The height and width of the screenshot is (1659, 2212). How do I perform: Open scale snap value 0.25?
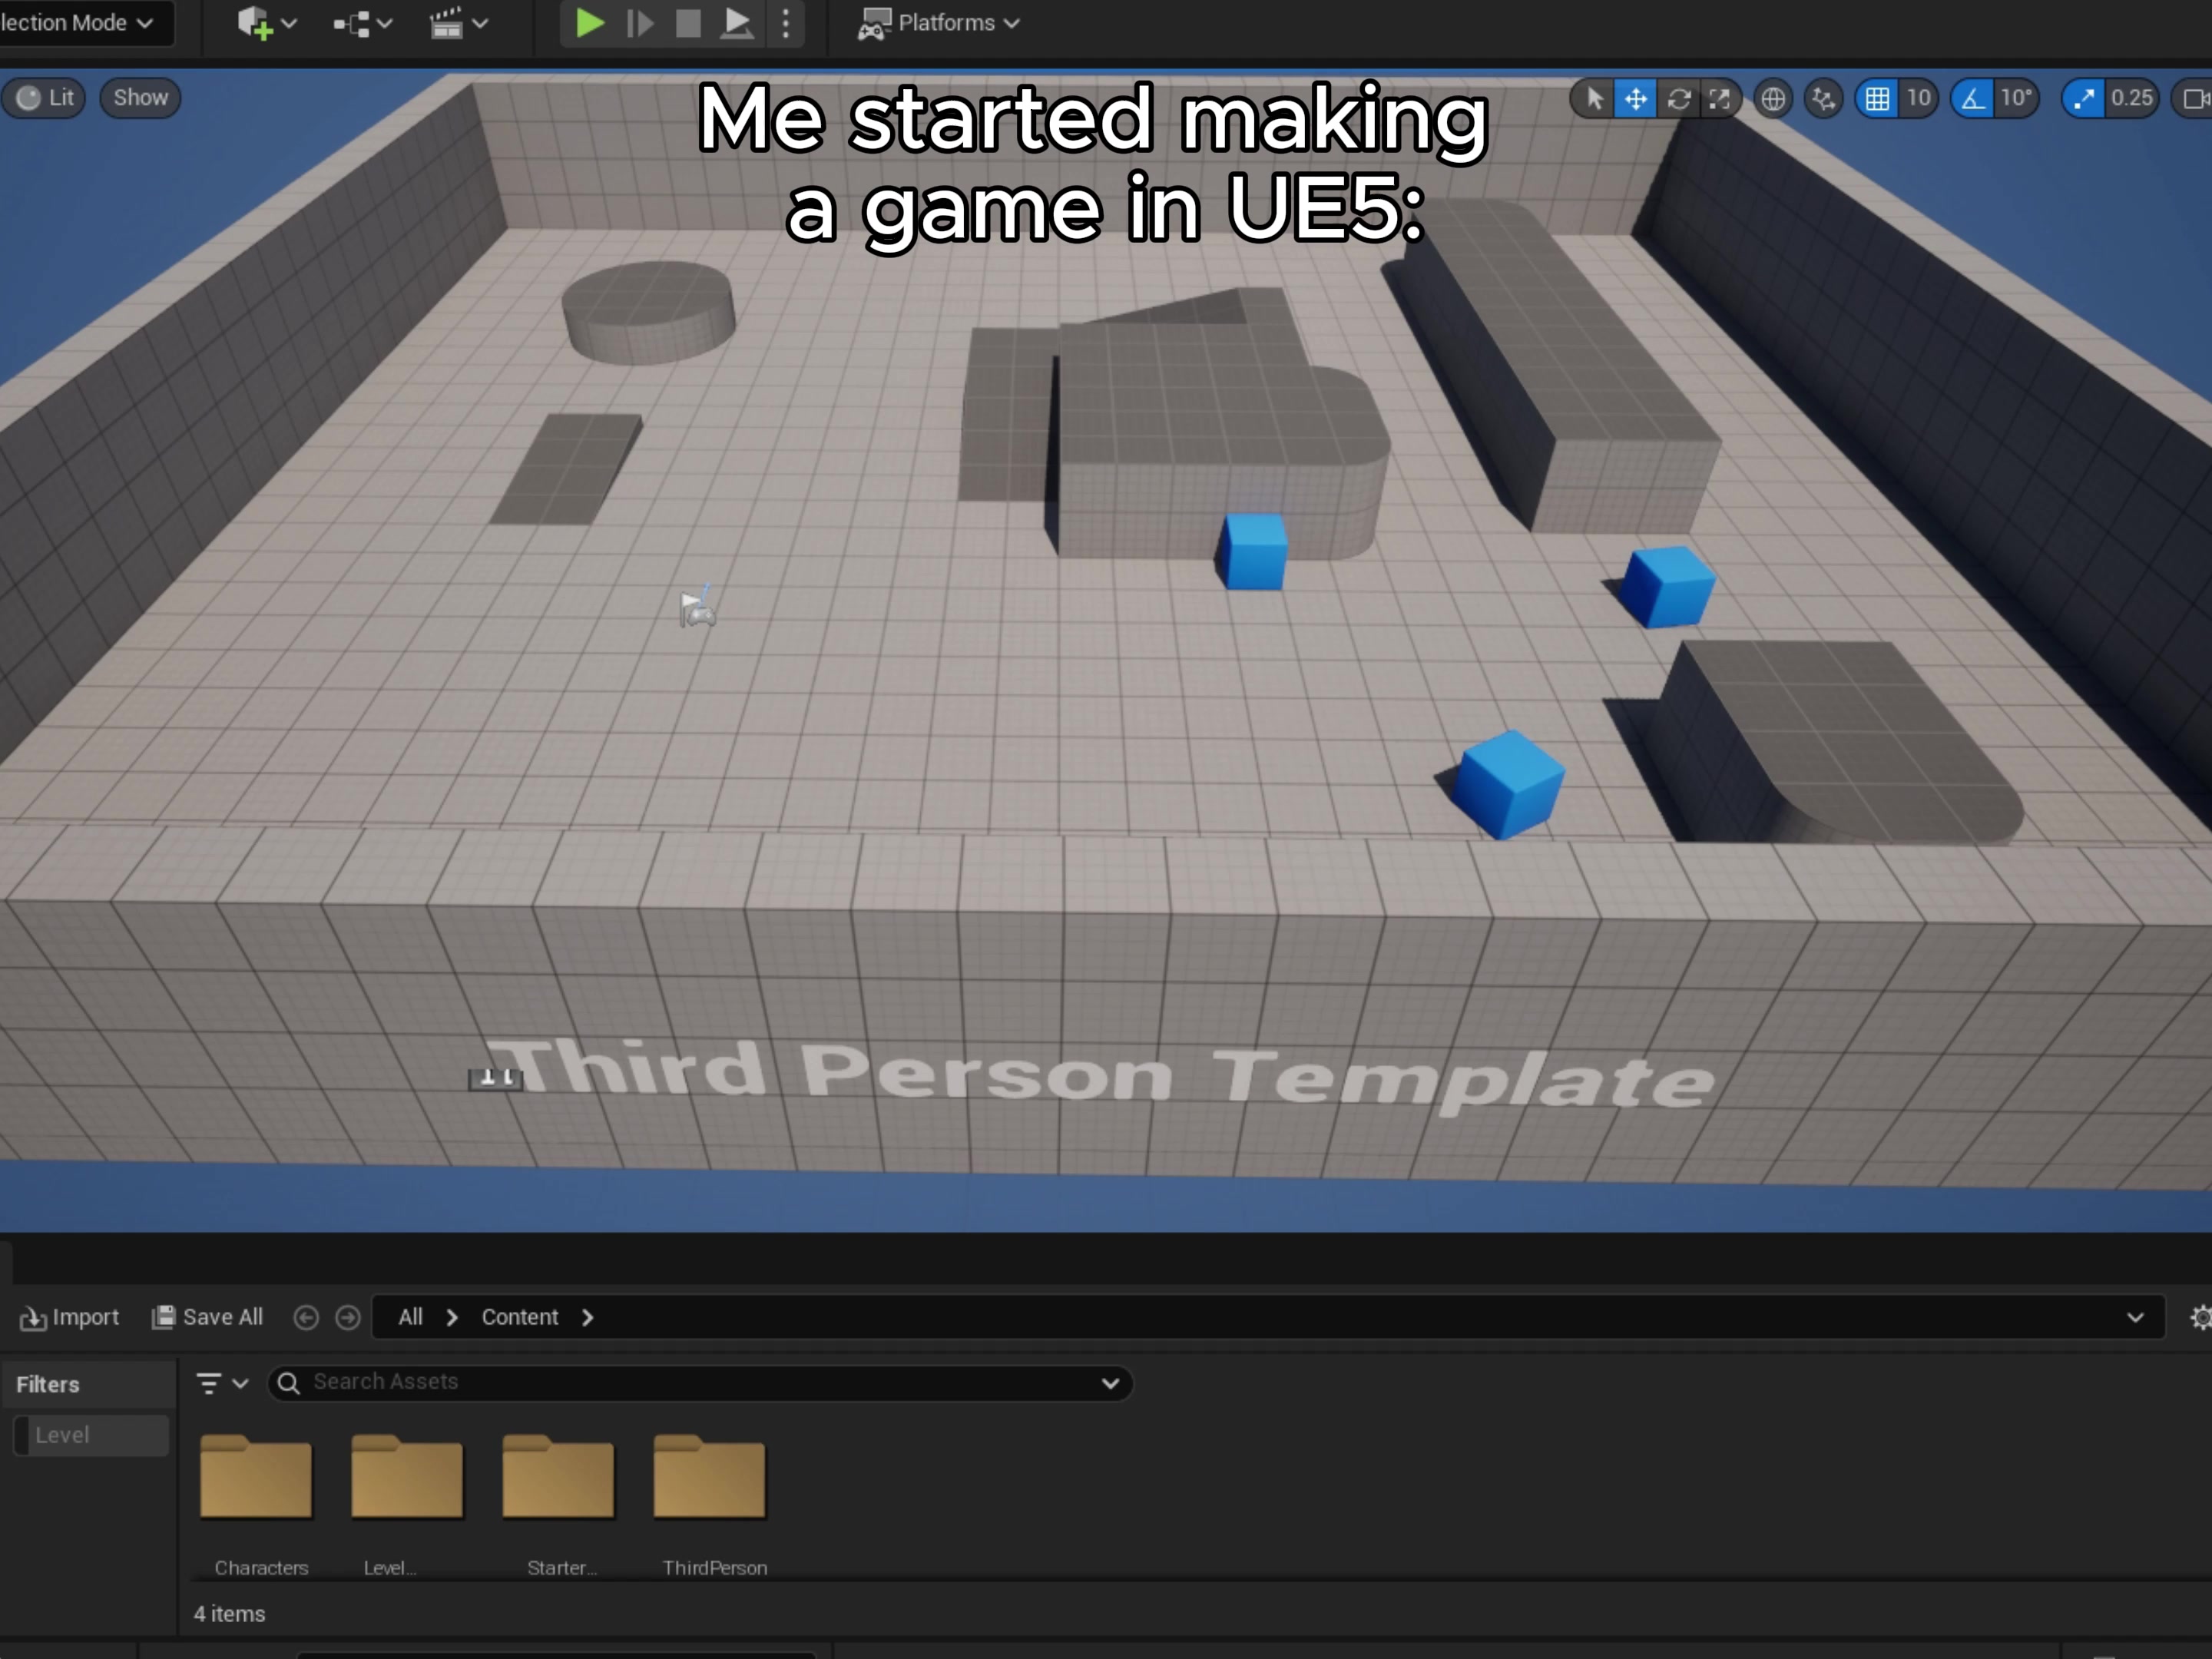pos(2132,98)
